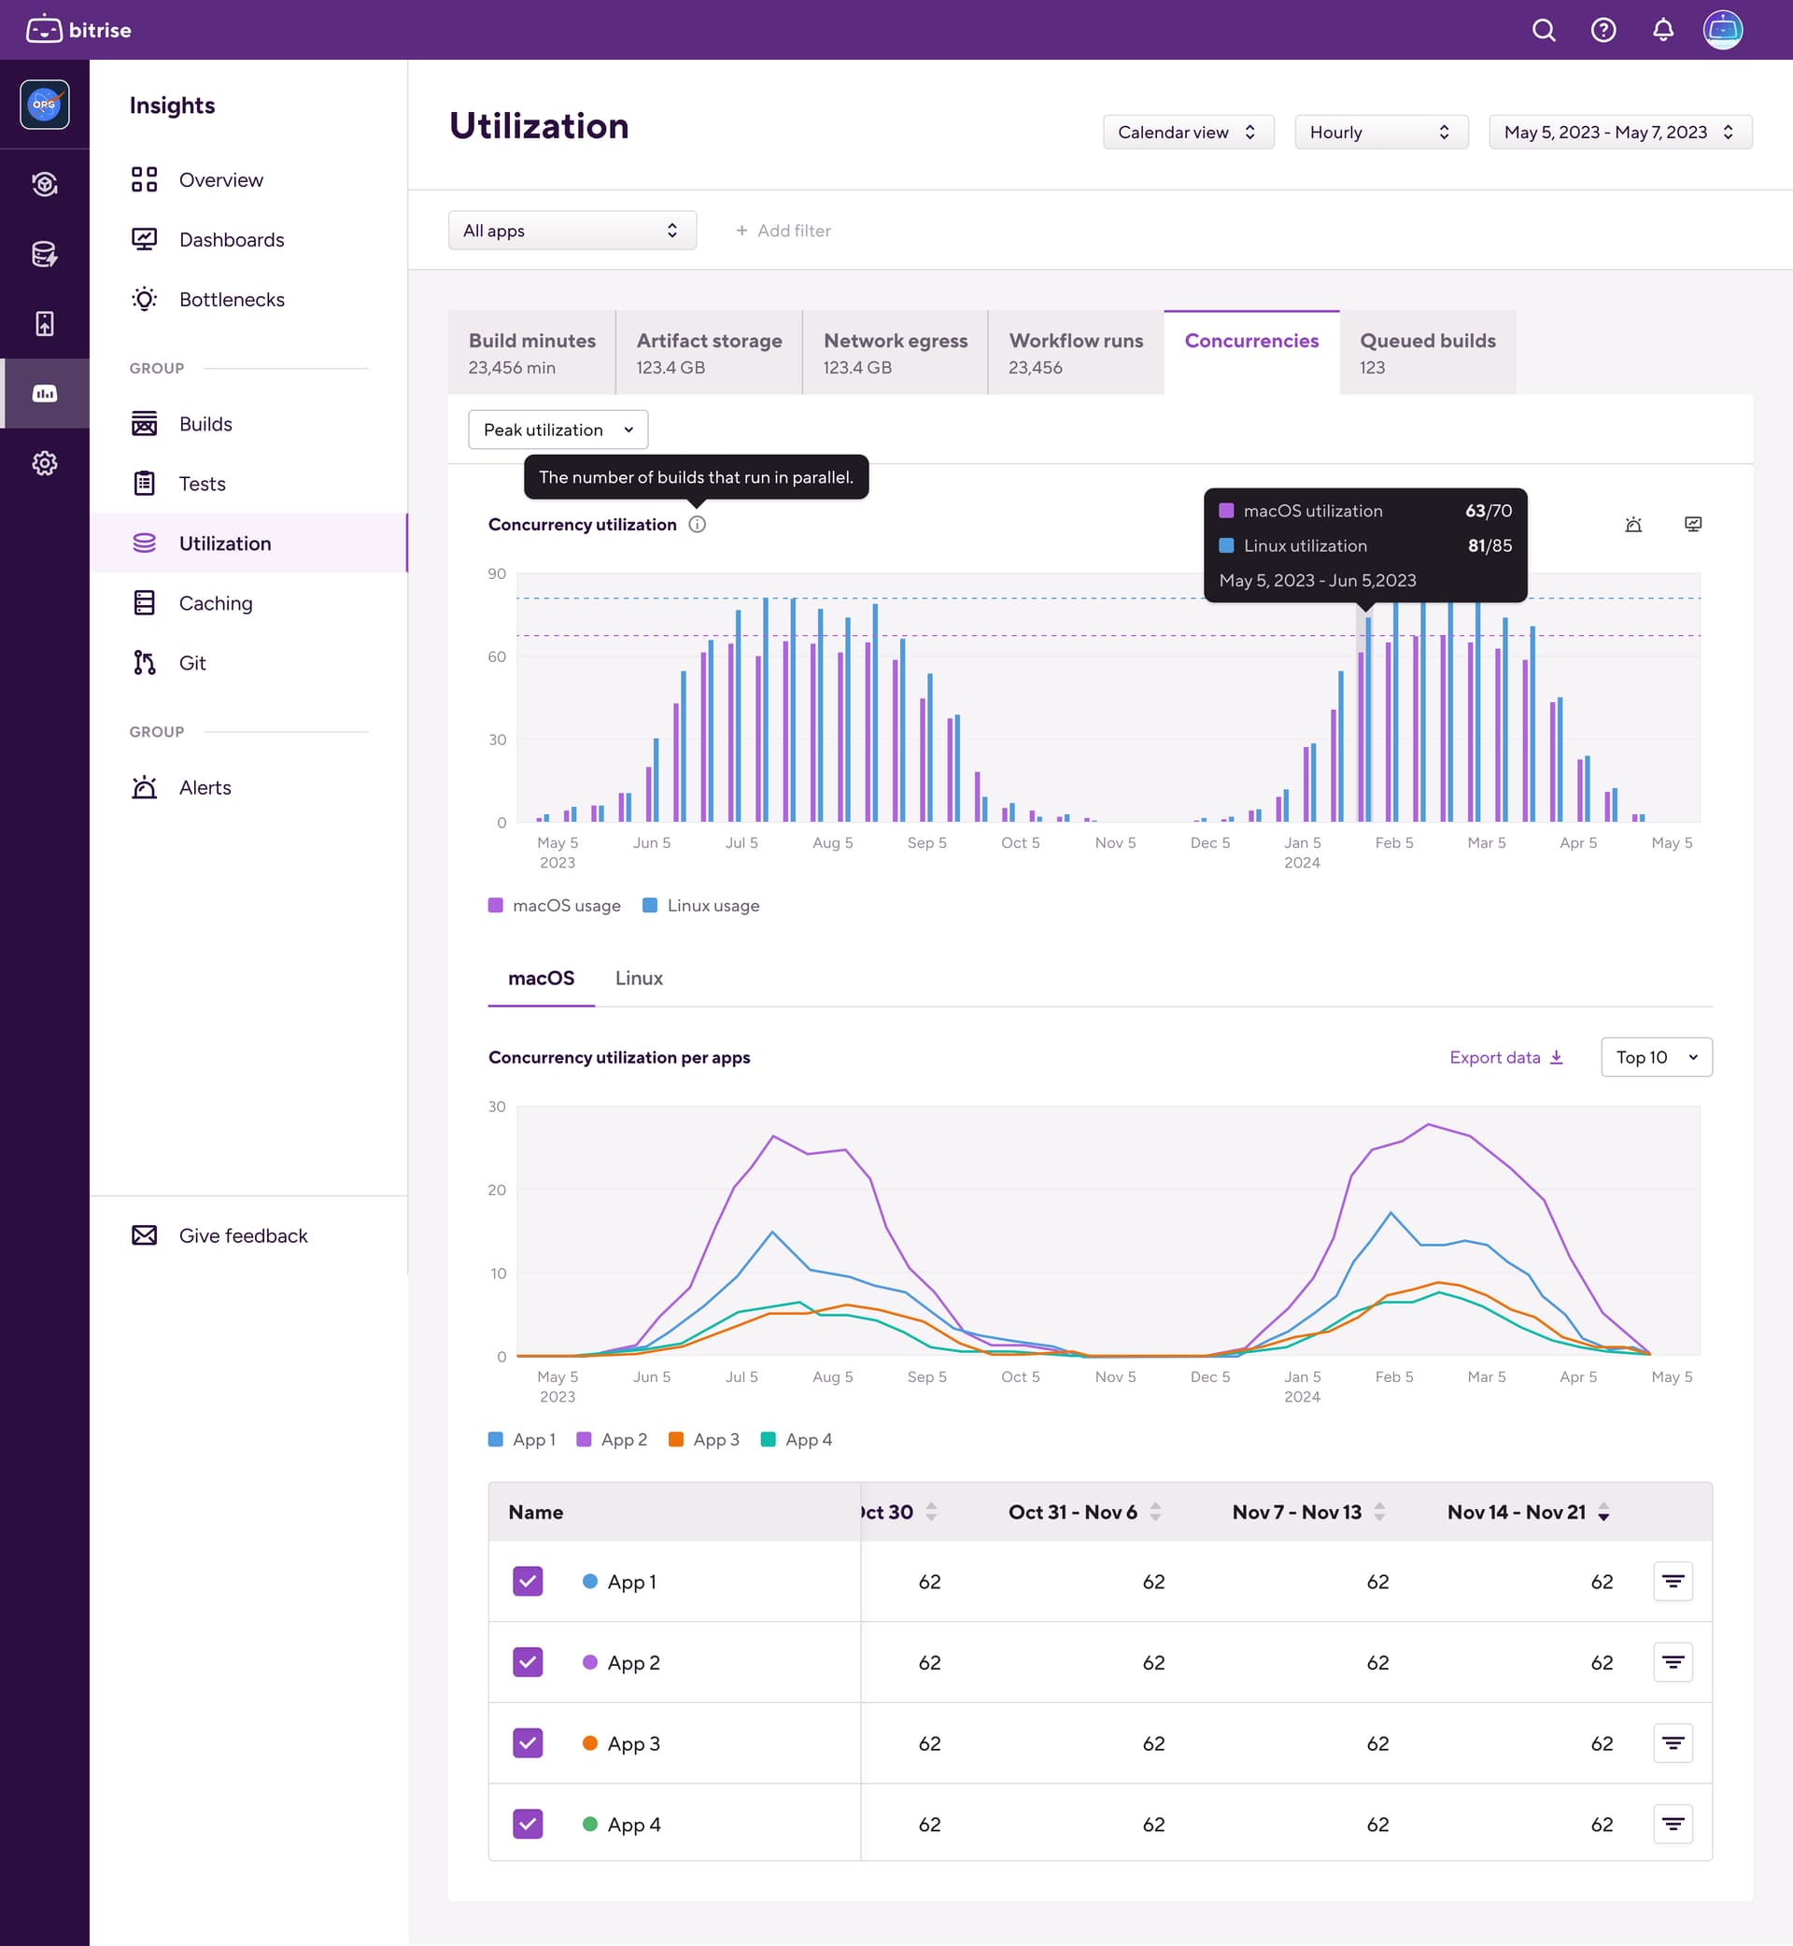This screenshot has height=1946, width=1793.
Task: Open the Calendar view selector
Action: point(1187,132)
